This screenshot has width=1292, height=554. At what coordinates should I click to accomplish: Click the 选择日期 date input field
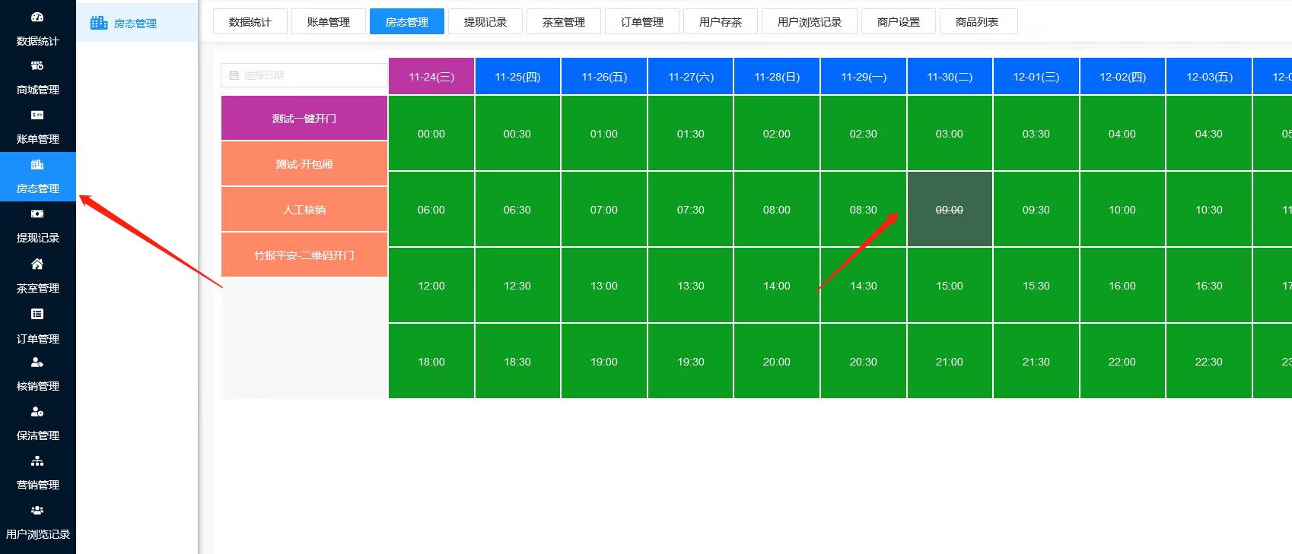pyautogui.click(x=304, y=75)
